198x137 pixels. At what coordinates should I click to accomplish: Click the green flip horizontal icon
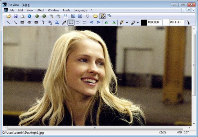107,22
